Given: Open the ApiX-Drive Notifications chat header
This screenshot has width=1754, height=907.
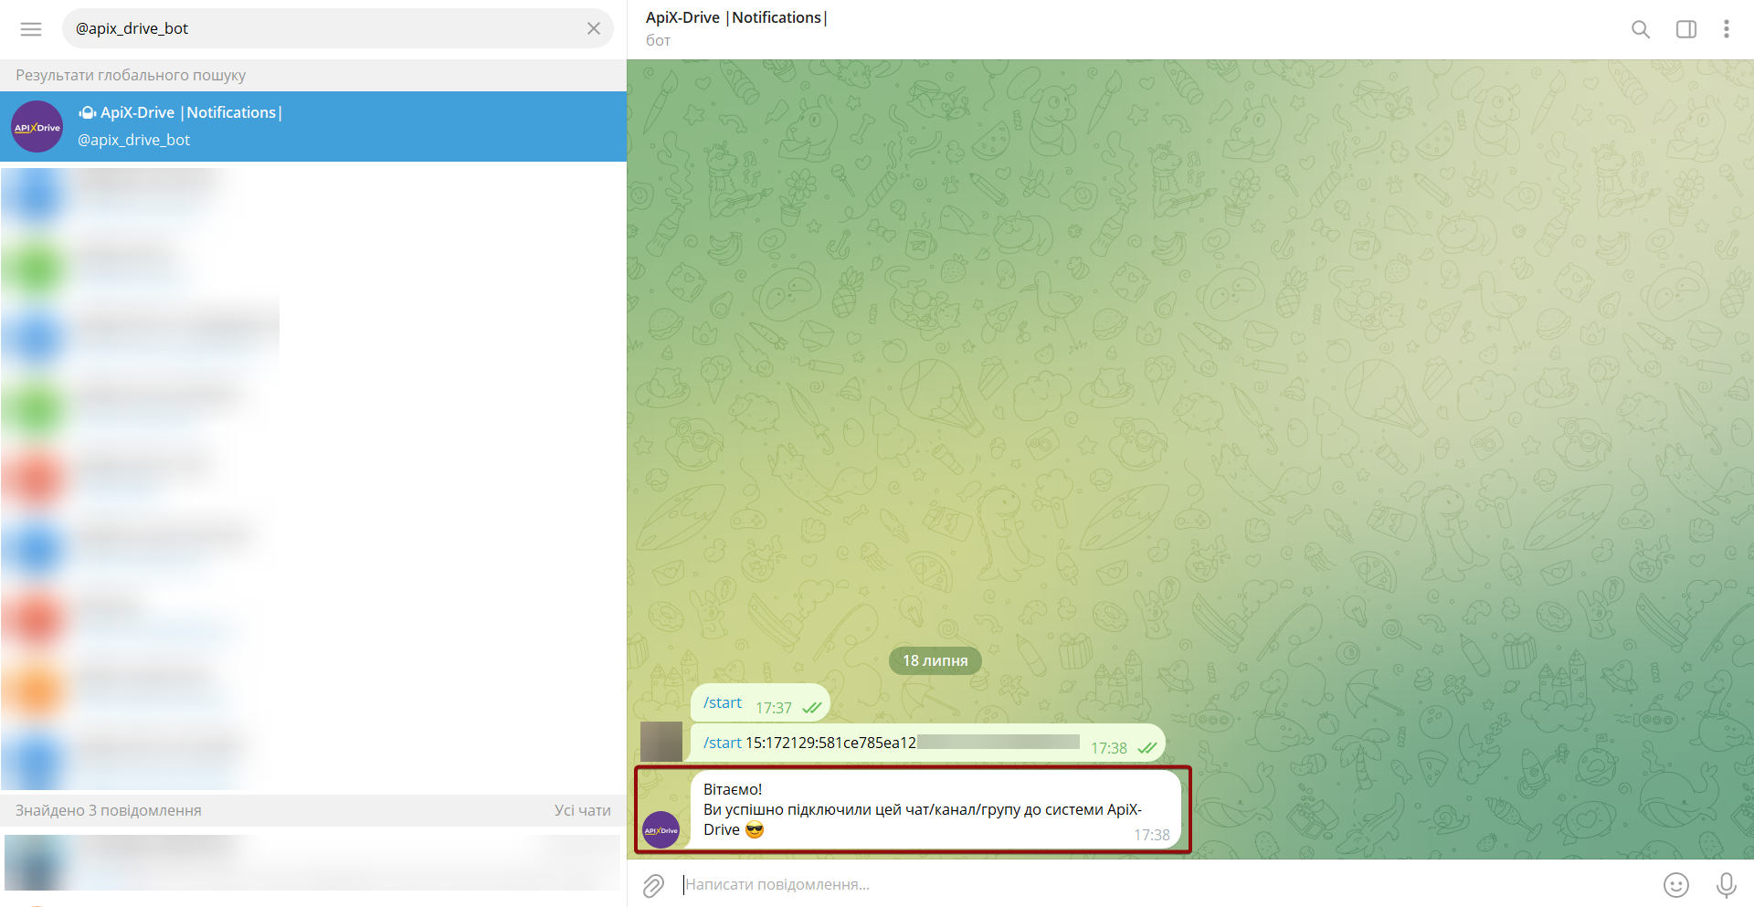Looking at the screenshot, I should click(736, 28).
